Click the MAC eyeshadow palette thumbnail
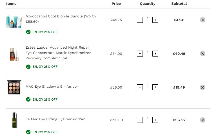The image size is (211, 140). click(14, 87)
